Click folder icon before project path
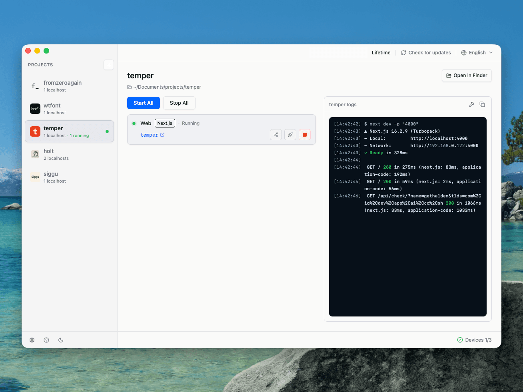The width and height of the screenshot is (523, 392). [x=130, y=87]
